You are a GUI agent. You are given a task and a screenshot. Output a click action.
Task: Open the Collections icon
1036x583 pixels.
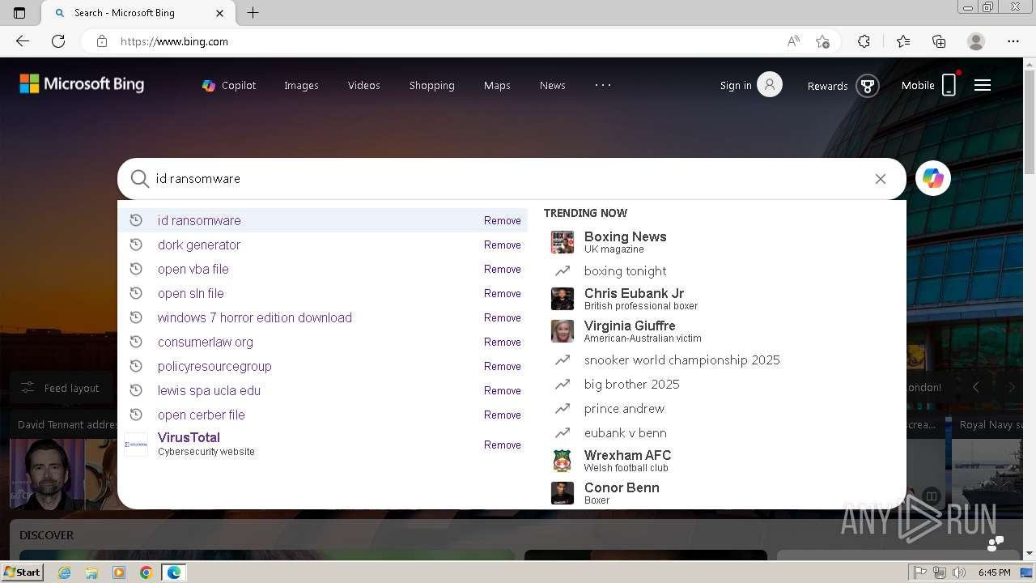tap(939, 41)
